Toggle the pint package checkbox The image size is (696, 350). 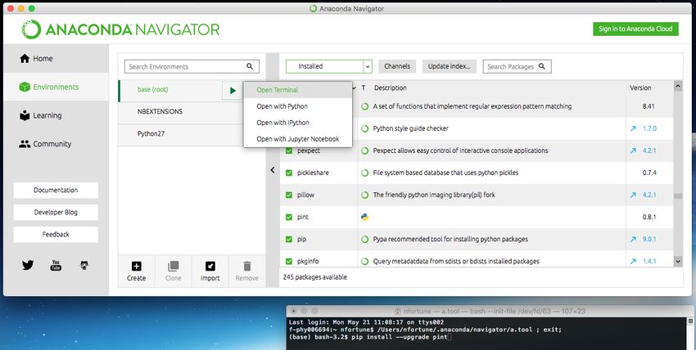pyautogui.click(x=289, y=217)
